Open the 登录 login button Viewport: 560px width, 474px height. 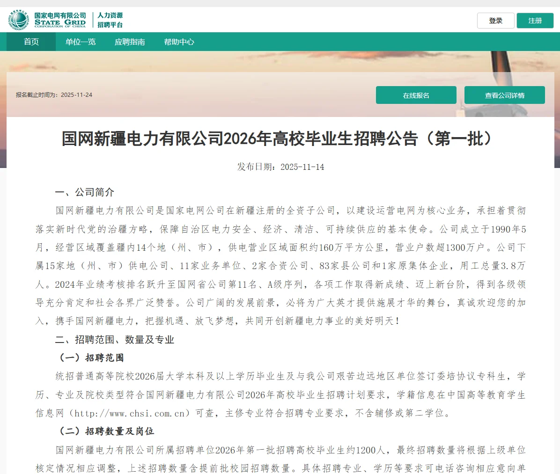(496, 21)
